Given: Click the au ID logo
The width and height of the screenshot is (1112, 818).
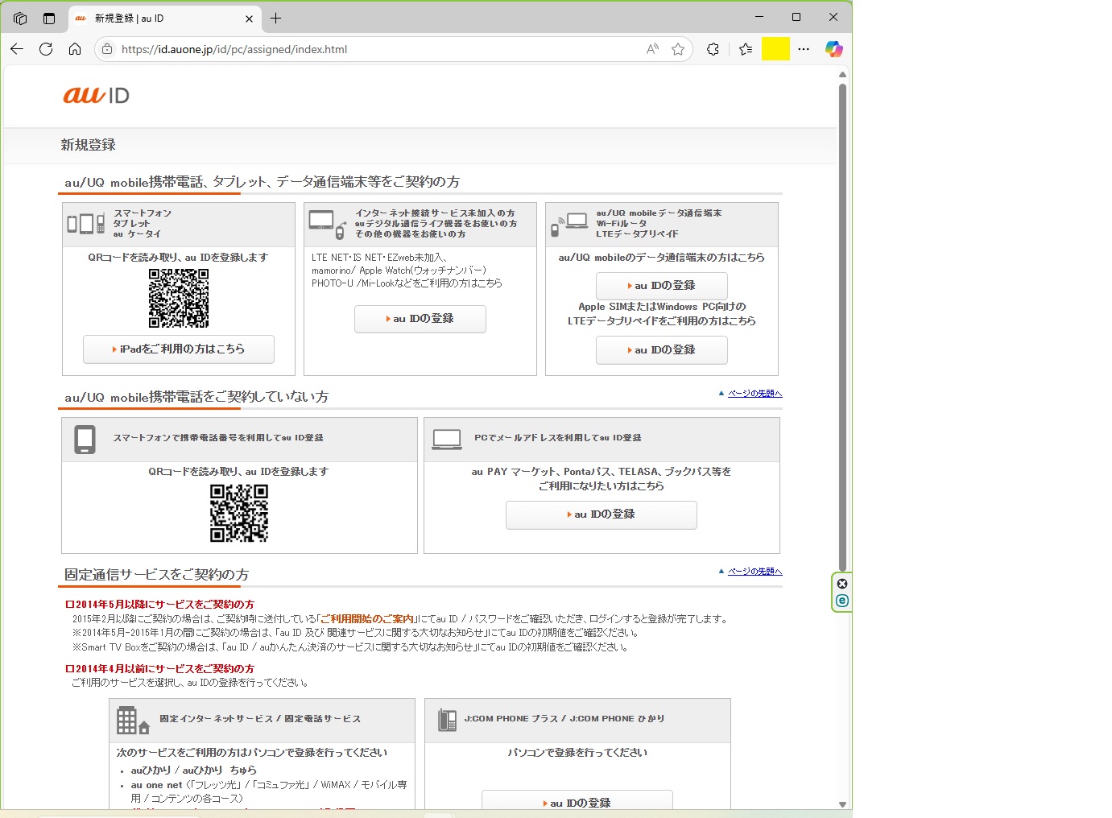Looking at the screenshot, I should tap(96, 95).
